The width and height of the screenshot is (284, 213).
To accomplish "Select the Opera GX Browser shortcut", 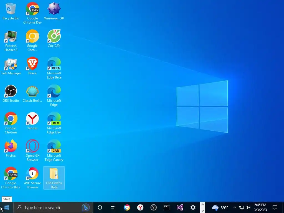I will (32, 151).
